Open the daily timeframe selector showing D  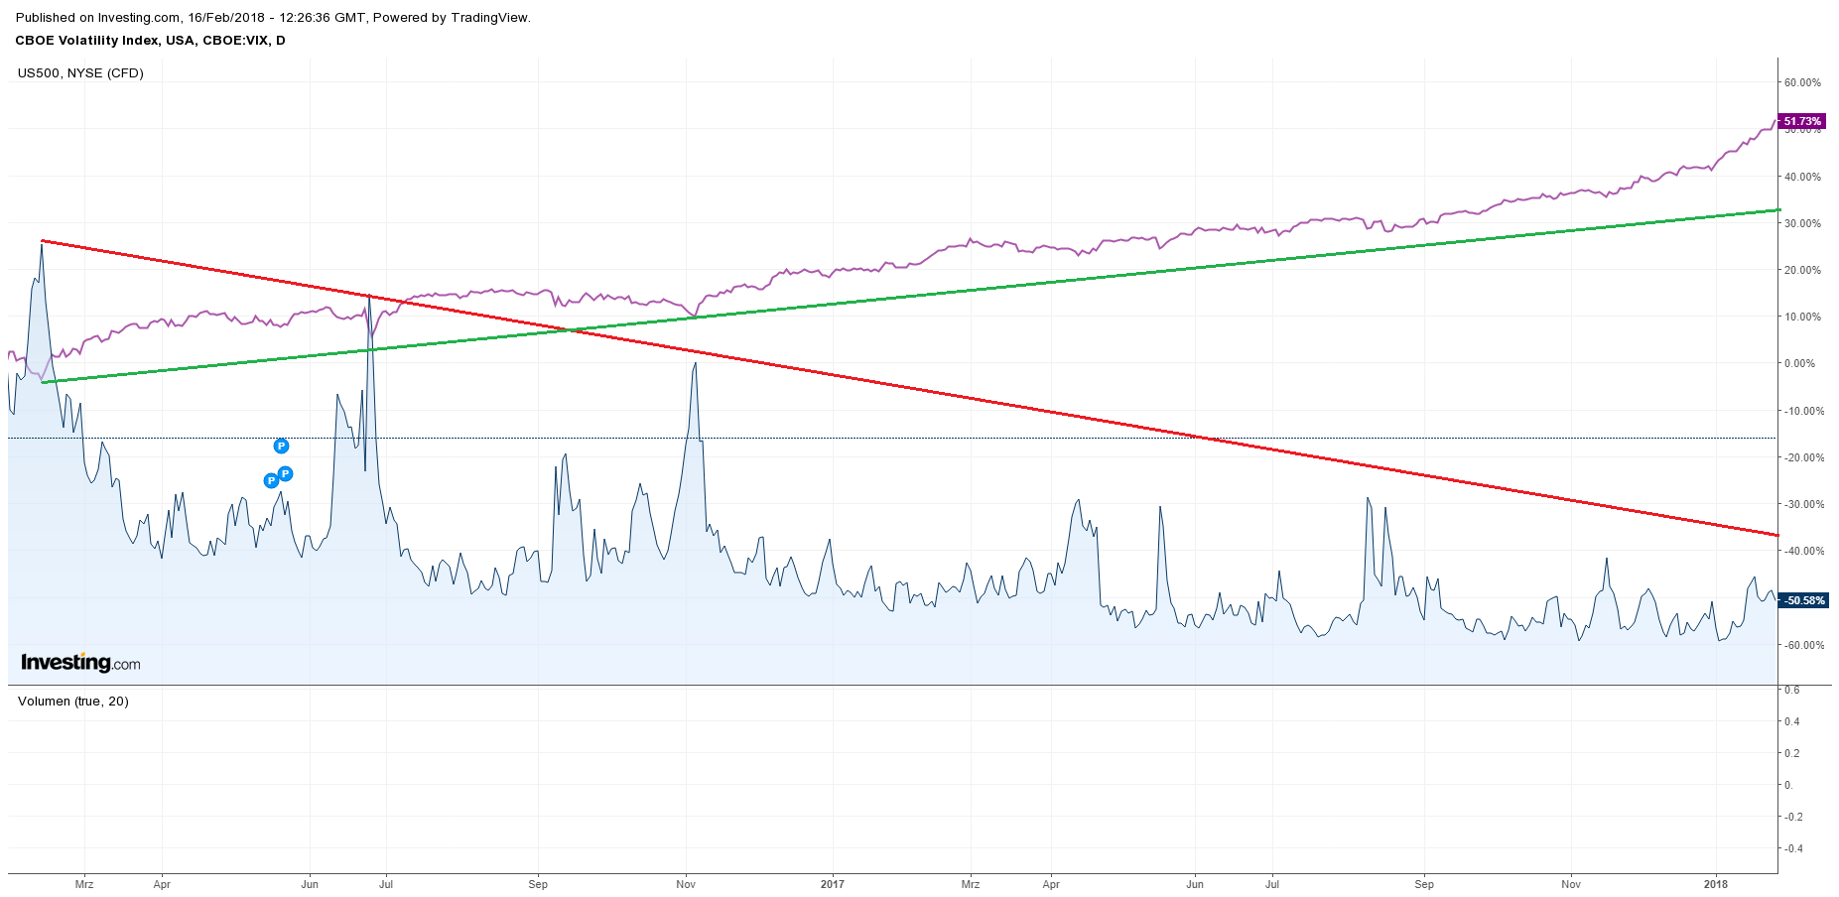coord(281,41)
